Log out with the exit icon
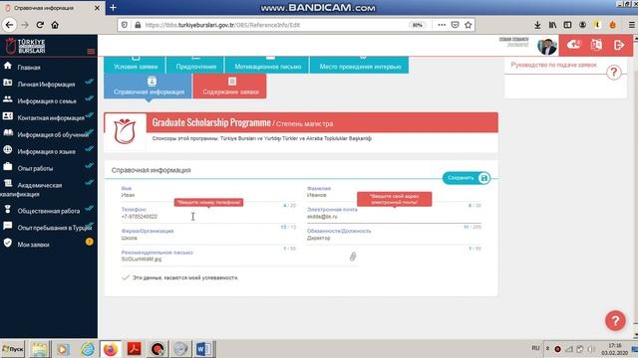 [619, 45]
